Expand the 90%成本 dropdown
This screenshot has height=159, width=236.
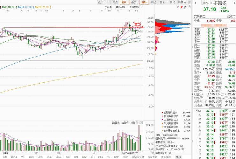pyautogui.click(x=162, y=149)
